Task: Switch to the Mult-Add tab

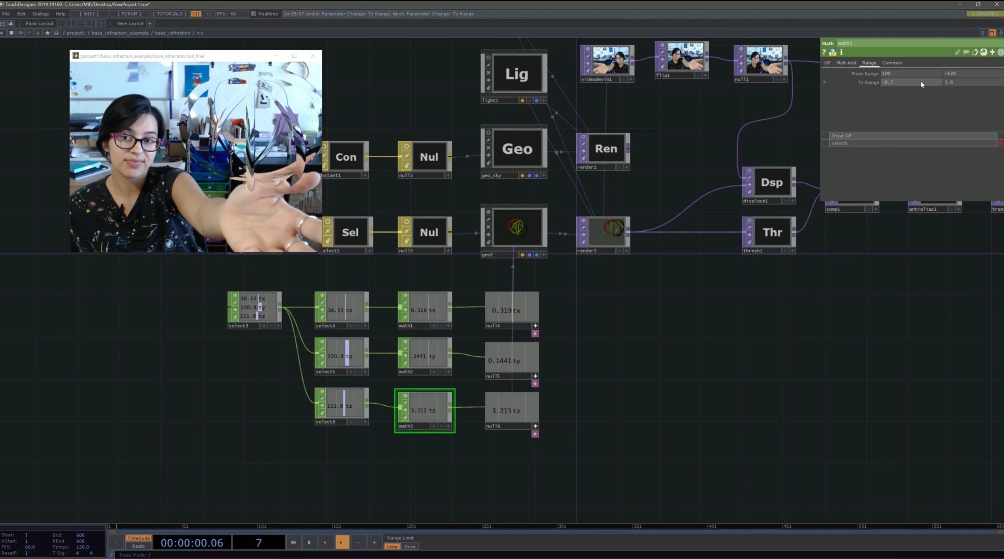Action: point(846,63)
